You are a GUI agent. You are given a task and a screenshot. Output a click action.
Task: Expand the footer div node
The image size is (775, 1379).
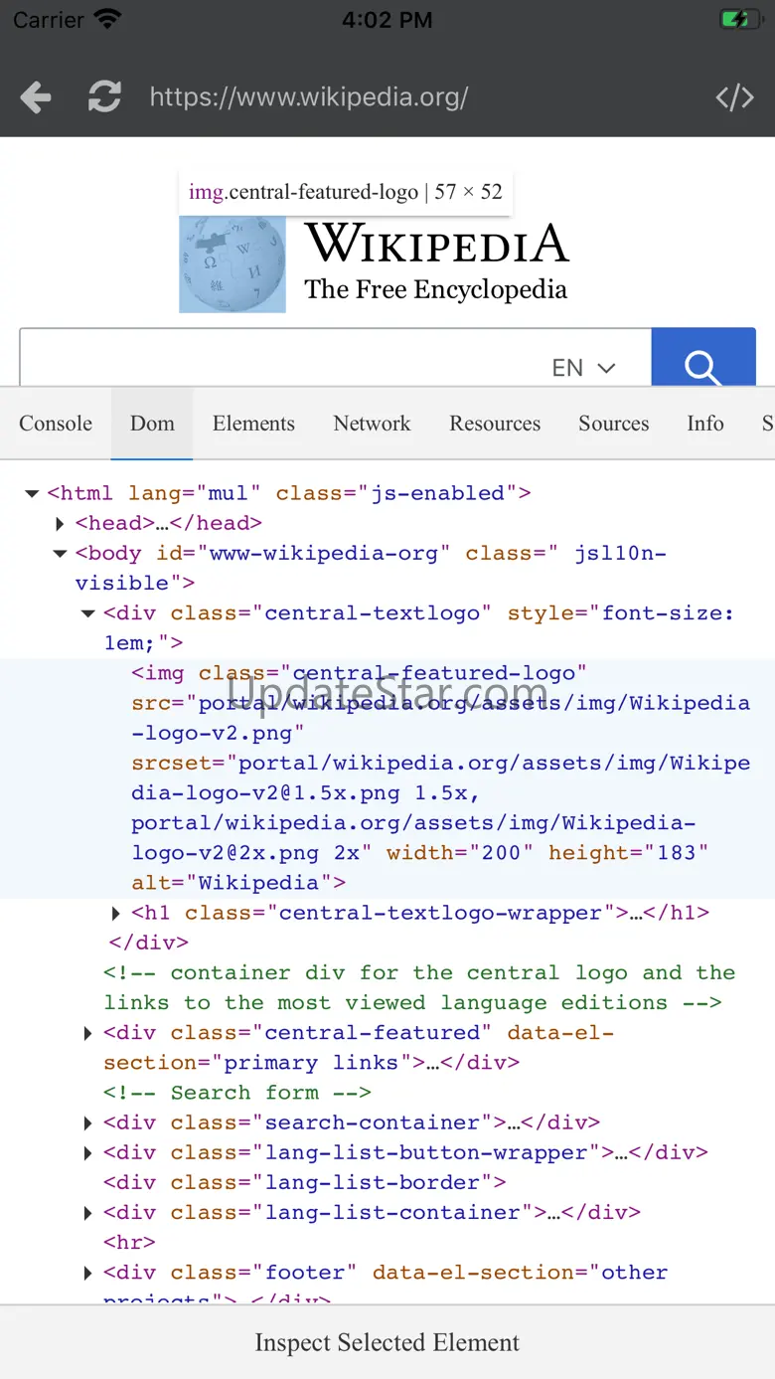point(88,1274)
